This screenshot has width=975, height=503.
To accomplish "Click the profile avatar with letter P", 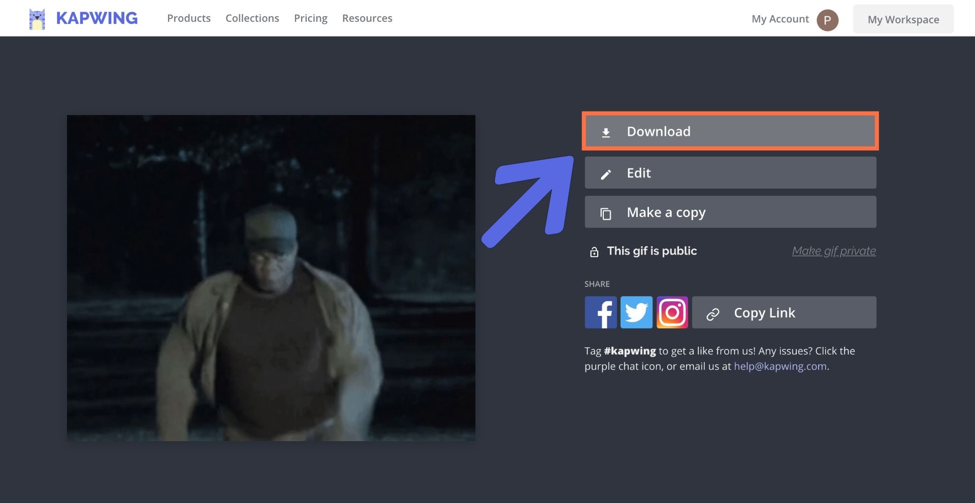I will tap(827, 20).
